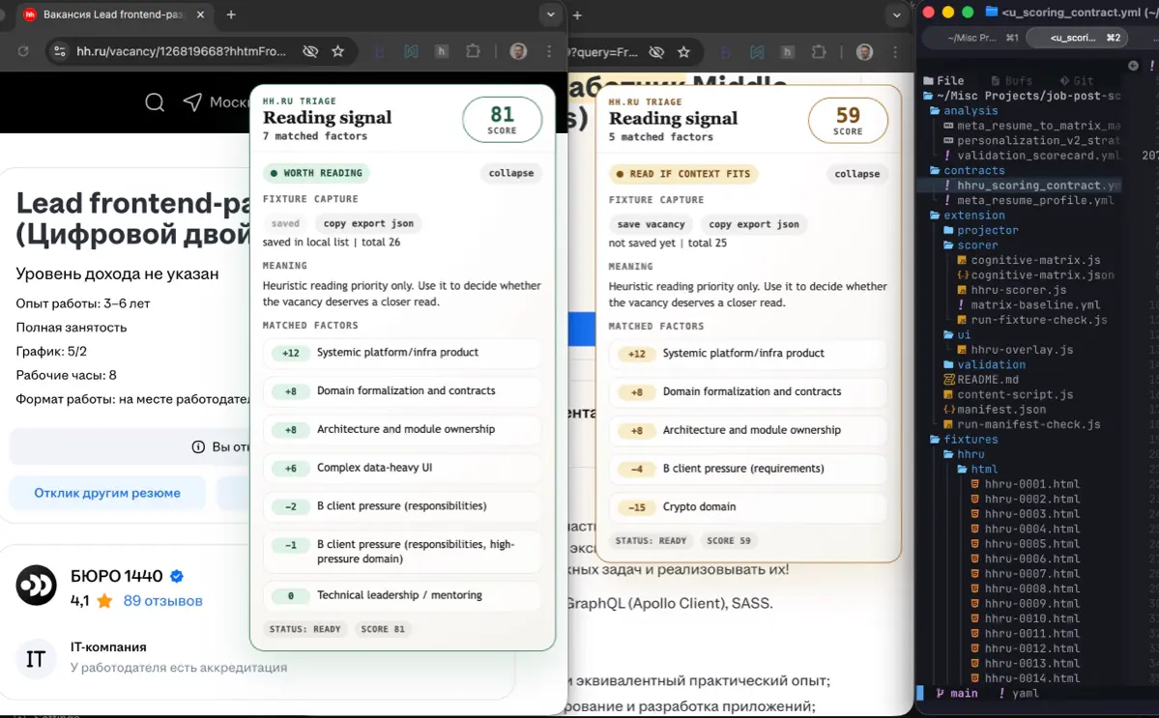
Task: Open extensions puzzle icon in left browser
Action: point(473,51)
